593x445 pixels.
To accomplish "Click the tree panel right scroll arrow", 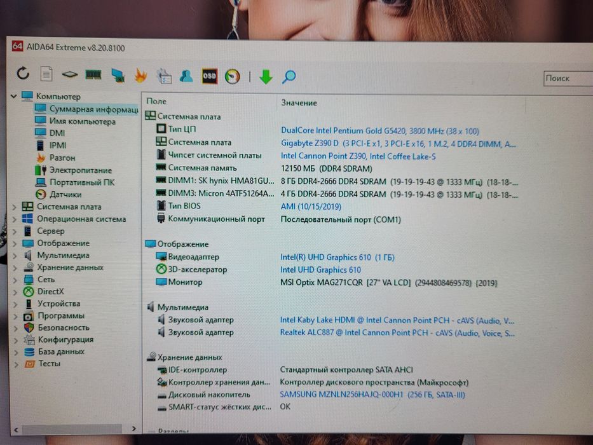I will tap(134, 428).
